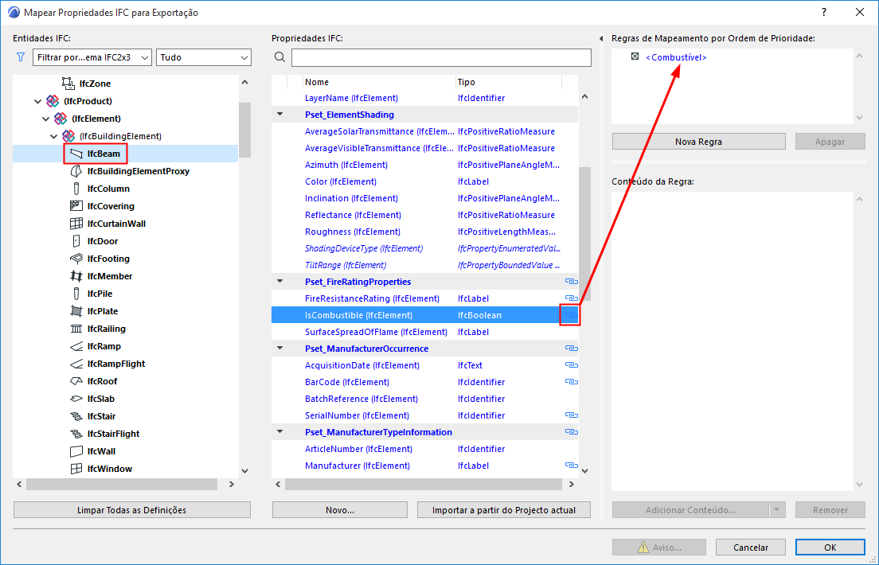This screenshot has width=879, height=565.
Task: Click the entity tree horizontal scrollbar
Action: (122, 485)
